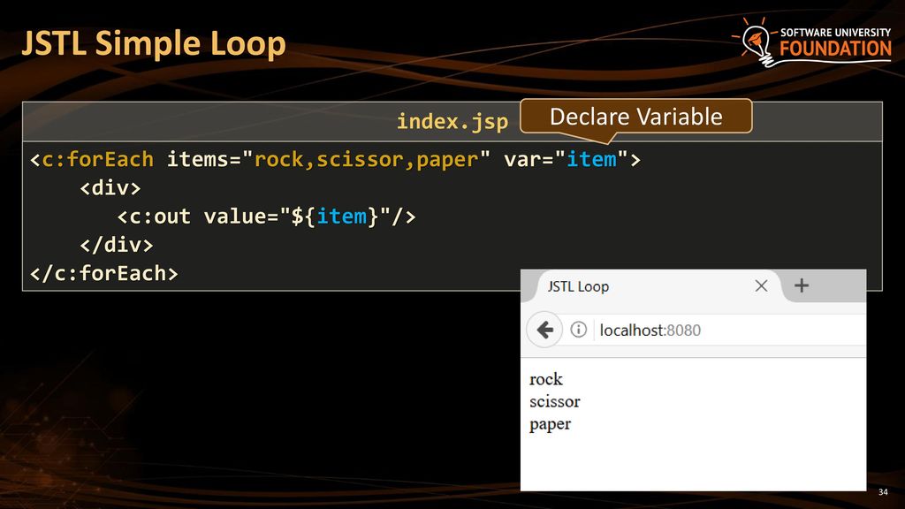
Task: Click the Declare Variable callout
Action: [636, 118]
